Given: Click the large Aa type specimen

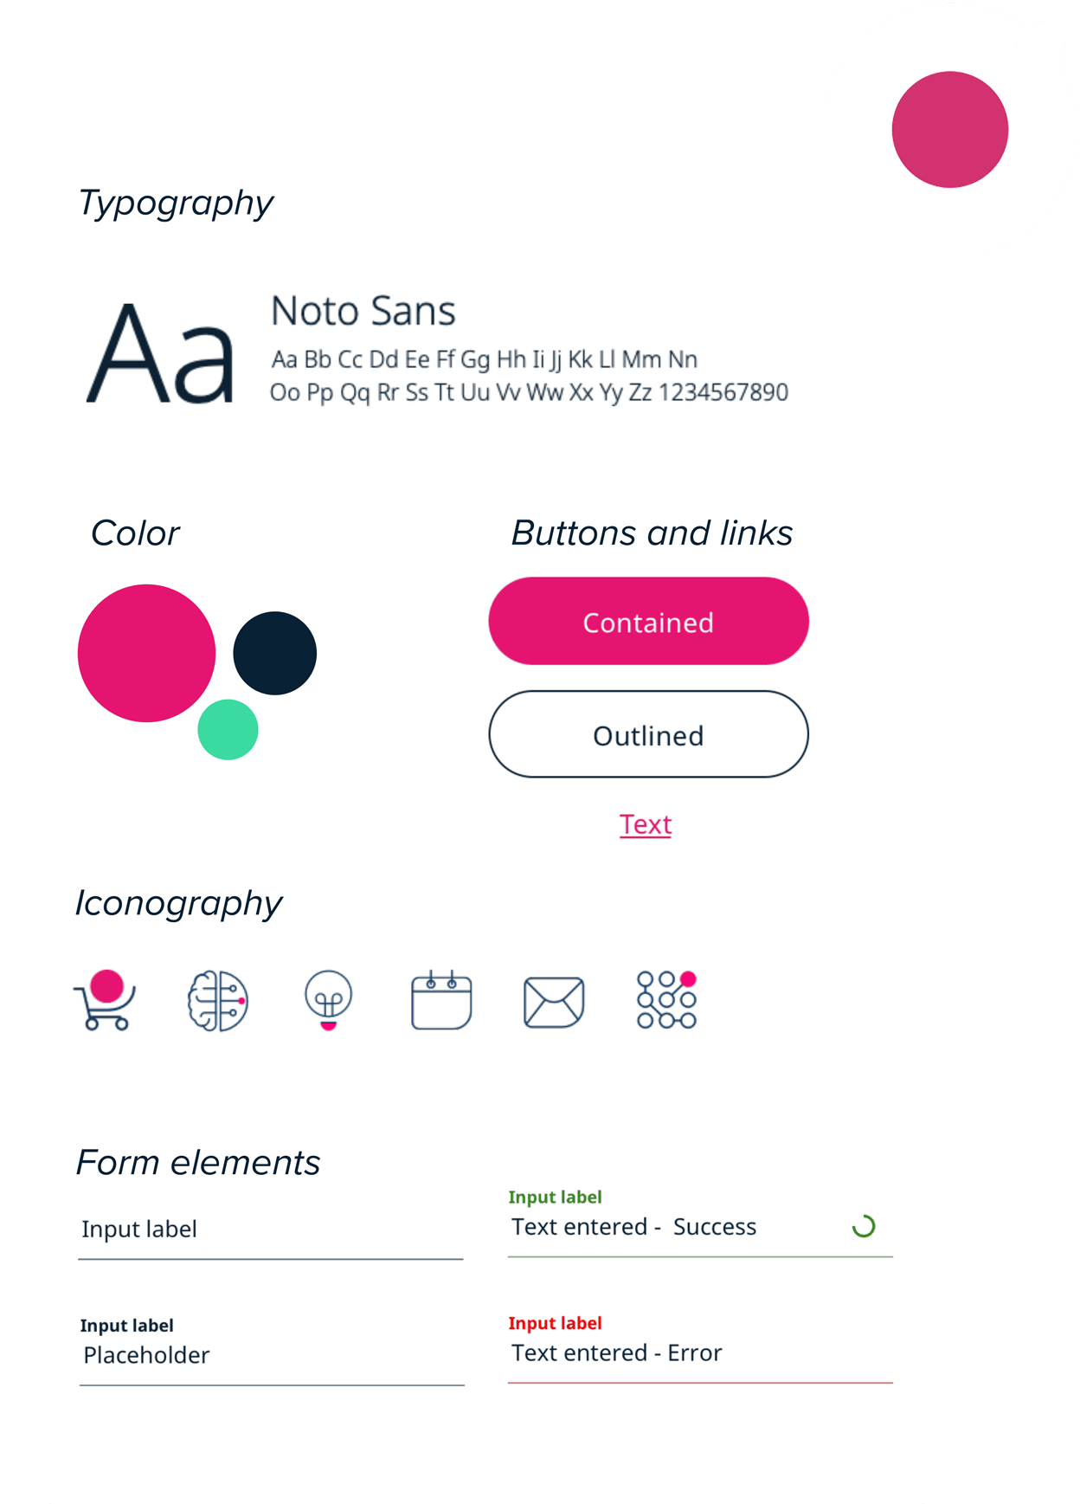Looking at the screenshot, I should [161, 353].
